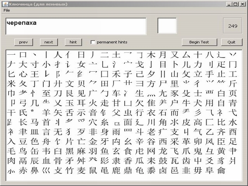Choose the deer radical 鹿
The height and width of the screenshot is (186, 248).
pos(116,170)
